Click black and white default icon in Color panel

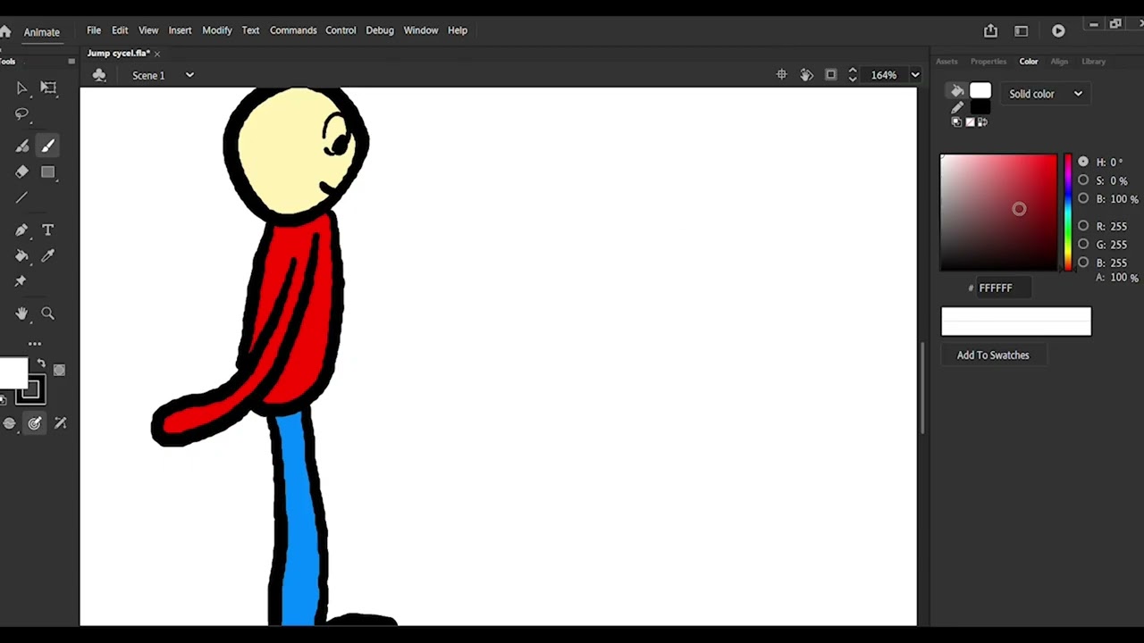coord(956,122)
